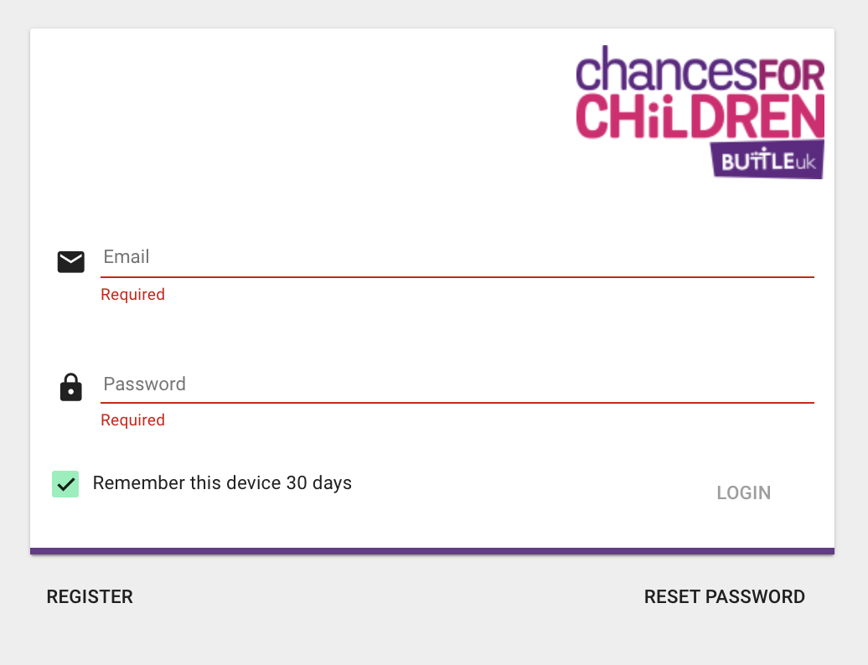Viewport: 868px width, 665px height.
Task: Uncheck the Remember this device checkbox
Action: tap(65, 483)
